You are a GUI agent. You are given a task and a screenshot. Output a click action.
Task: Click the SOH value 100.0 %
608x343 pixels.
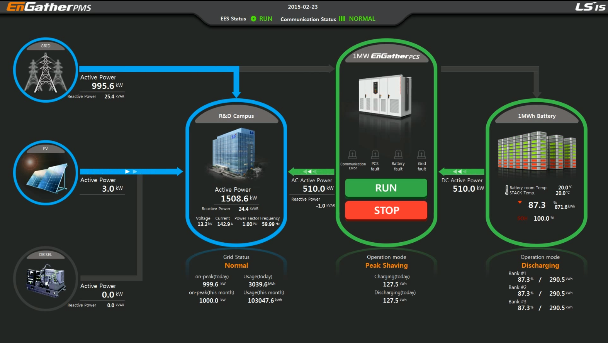tap(544, 218)
